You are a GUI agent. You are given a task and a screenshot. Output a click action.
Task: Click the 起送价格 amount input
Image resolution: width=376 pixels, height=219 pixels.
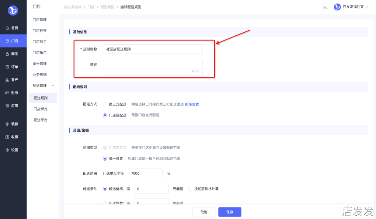point(151,189)
